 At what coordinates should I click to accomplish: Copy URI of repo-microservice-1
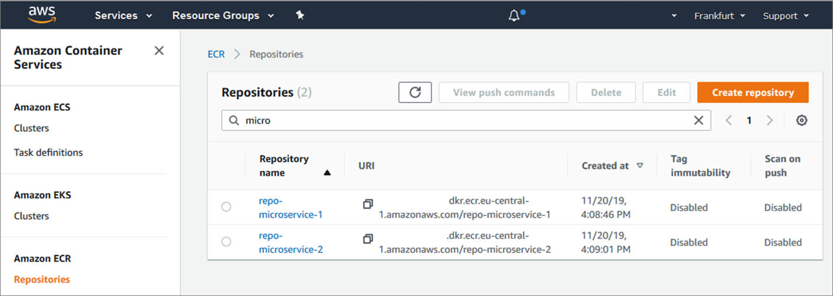[x=367, y=204]
